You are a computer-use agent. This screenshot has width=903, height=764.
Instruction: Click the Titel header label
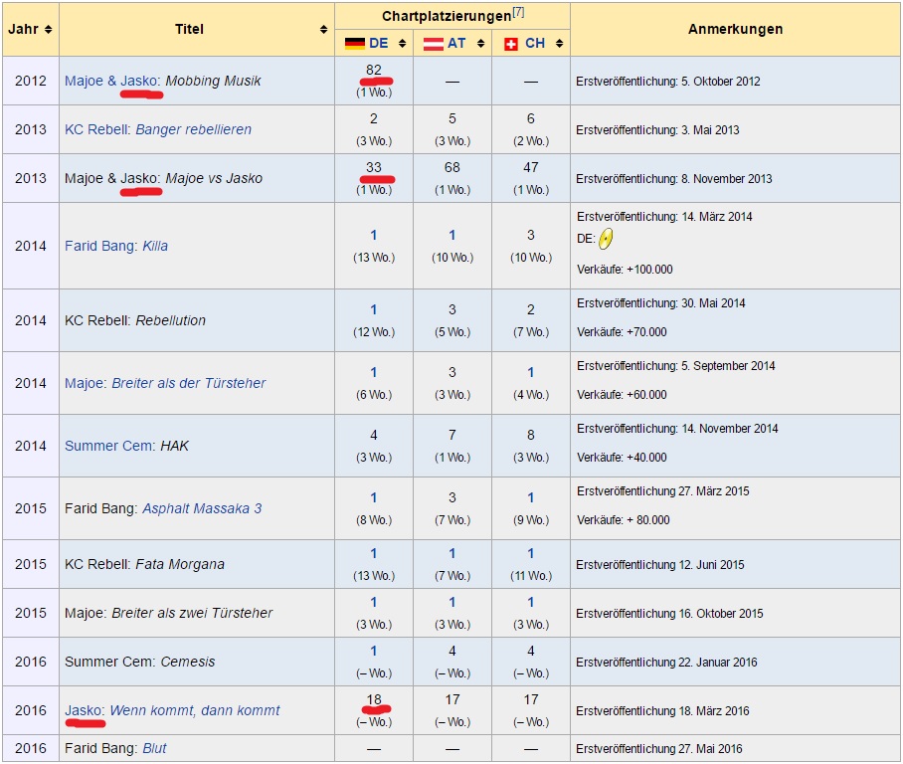(x=190, y=30)
